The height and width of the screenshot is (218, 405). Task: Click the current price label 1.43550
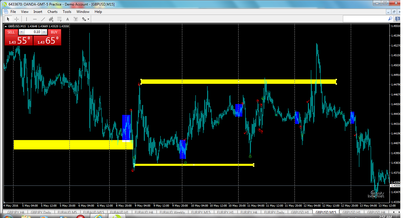click(x=396, y=186)
